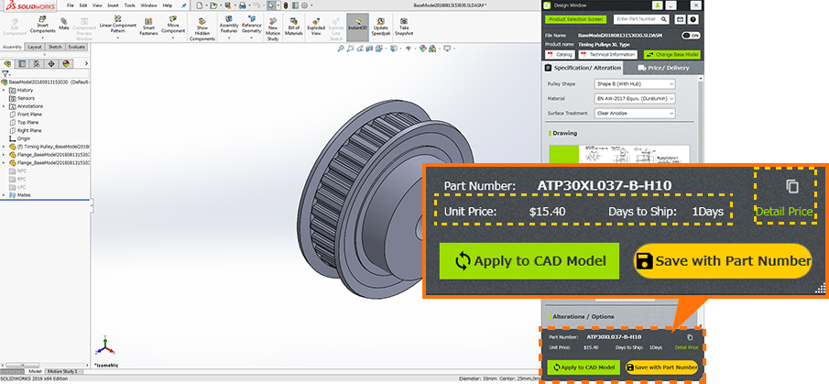Pin the SolidWorks menu bar
Viewport: 829px width, 384px height.
pos(183,5)
